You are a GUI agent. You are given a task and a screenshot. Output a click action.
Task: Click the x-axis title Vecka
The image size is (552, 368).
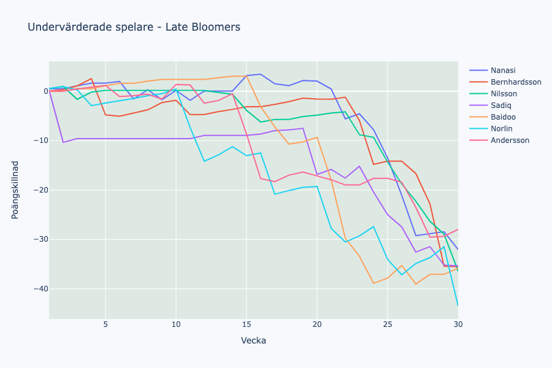253,340
